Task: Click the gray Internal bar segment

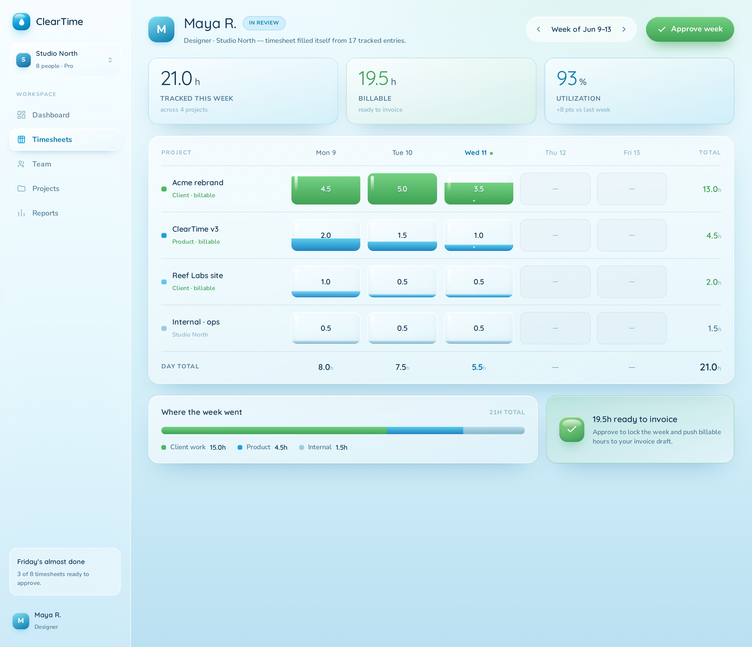Action: (494, 430)
